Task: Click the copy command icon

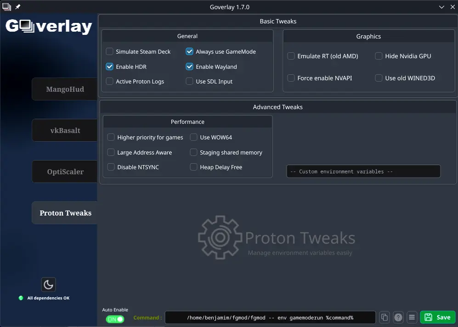Action: click(x=384, y=317)
